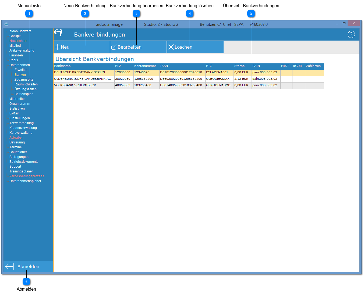
Task: Sort by Kontonummer column header
Action: tap(146, 66)
